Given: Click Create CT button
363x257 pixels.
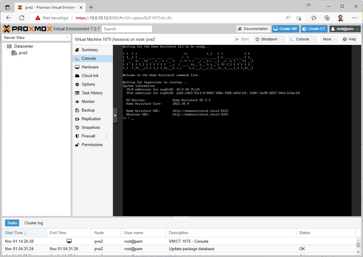Looking at the screenshot, I should [314, 29].
